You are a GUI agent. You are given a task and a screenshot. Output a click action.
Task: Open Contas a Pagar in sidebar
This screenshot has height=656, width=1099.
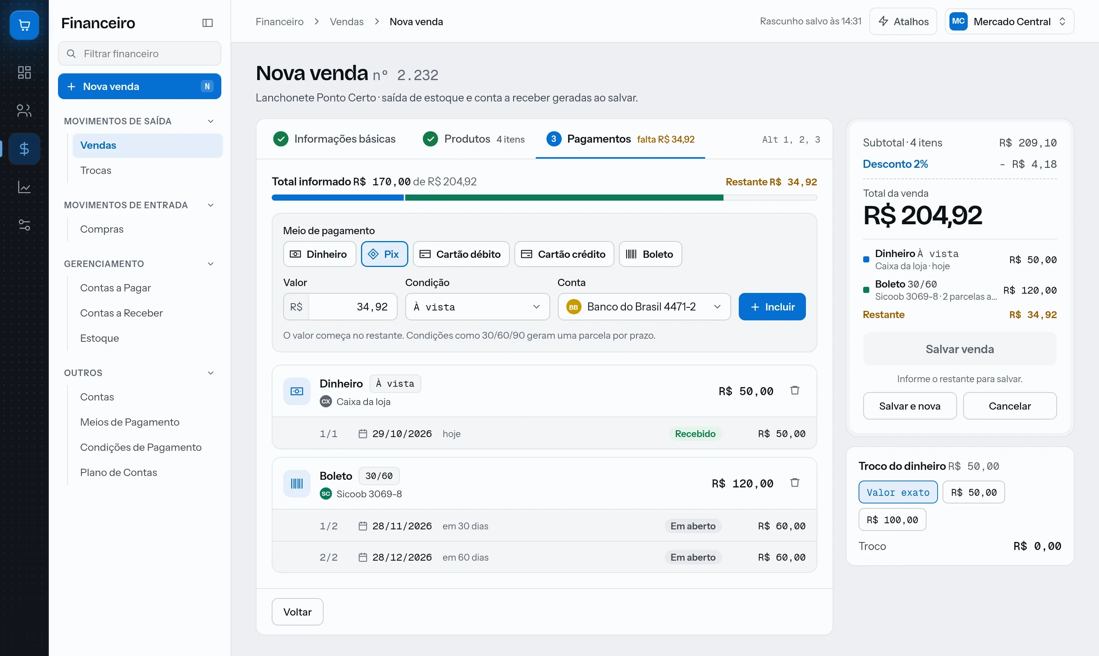point(147,288)
